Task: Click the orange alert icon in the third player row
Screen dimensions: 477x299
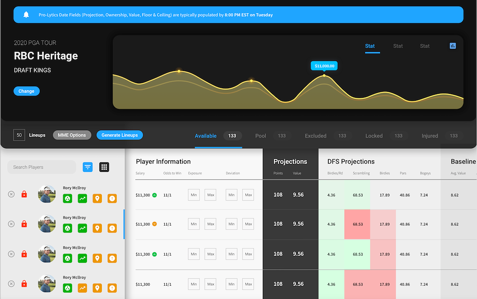Action: tap(112, 258)
